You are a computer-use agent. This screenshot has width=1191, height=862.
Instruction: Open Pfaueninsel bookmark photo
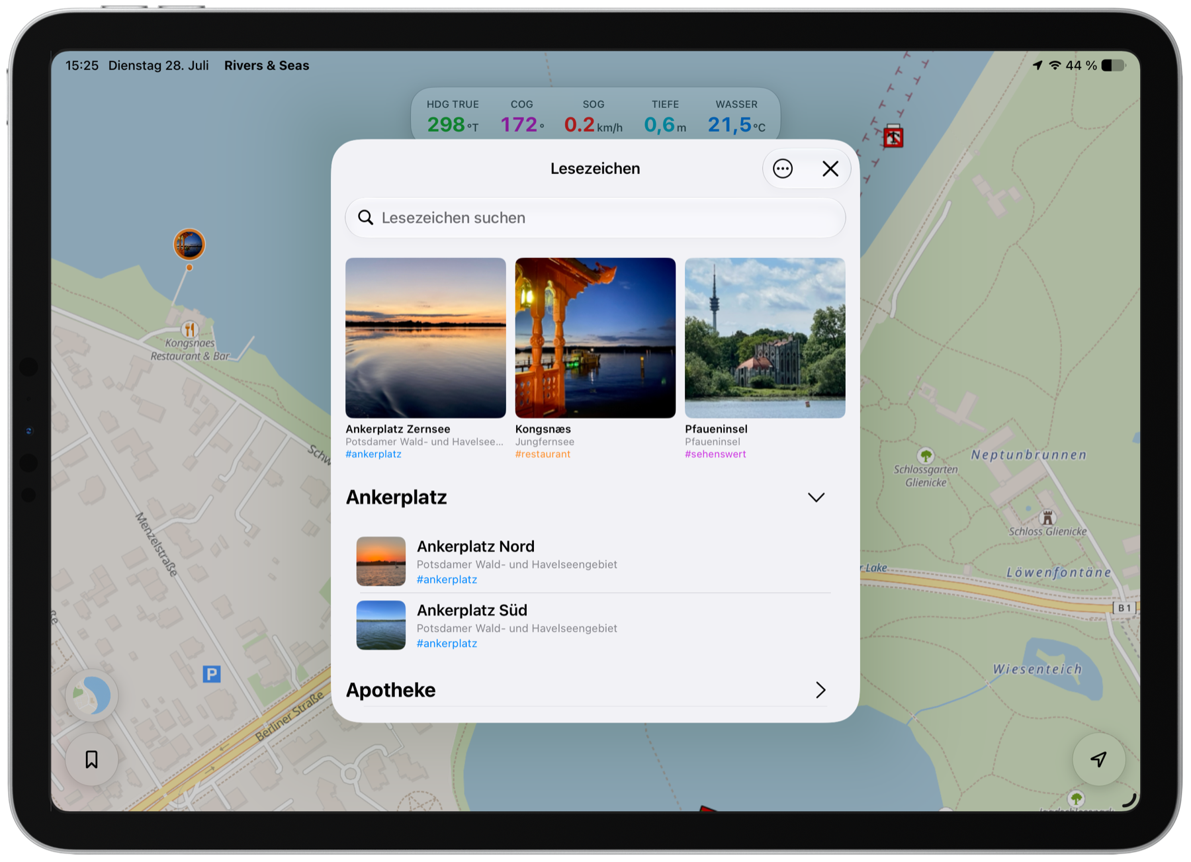click(x=765, y=337)
